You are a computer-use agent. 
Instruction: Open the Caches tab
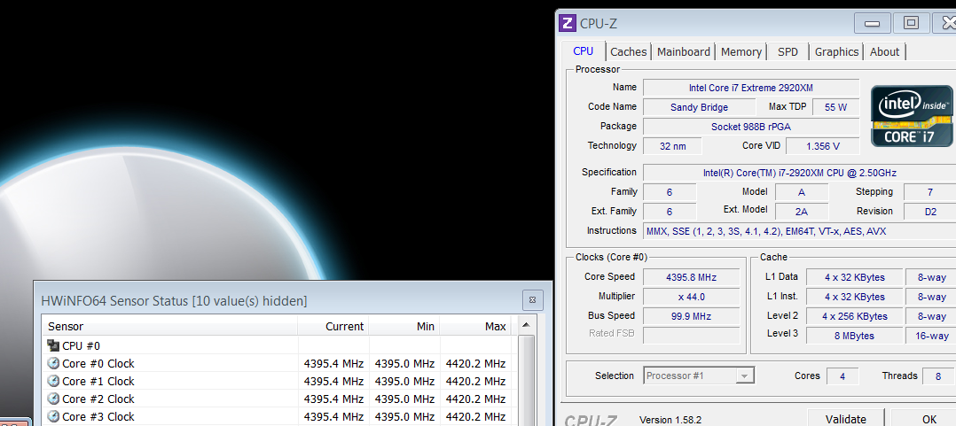click(x=629, y=51)
